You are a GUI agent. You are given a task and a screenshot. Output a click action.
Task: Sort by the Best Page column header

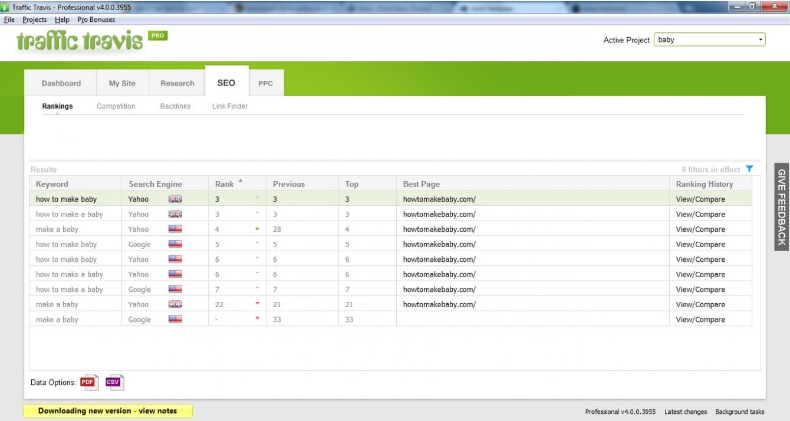[533, 184]
